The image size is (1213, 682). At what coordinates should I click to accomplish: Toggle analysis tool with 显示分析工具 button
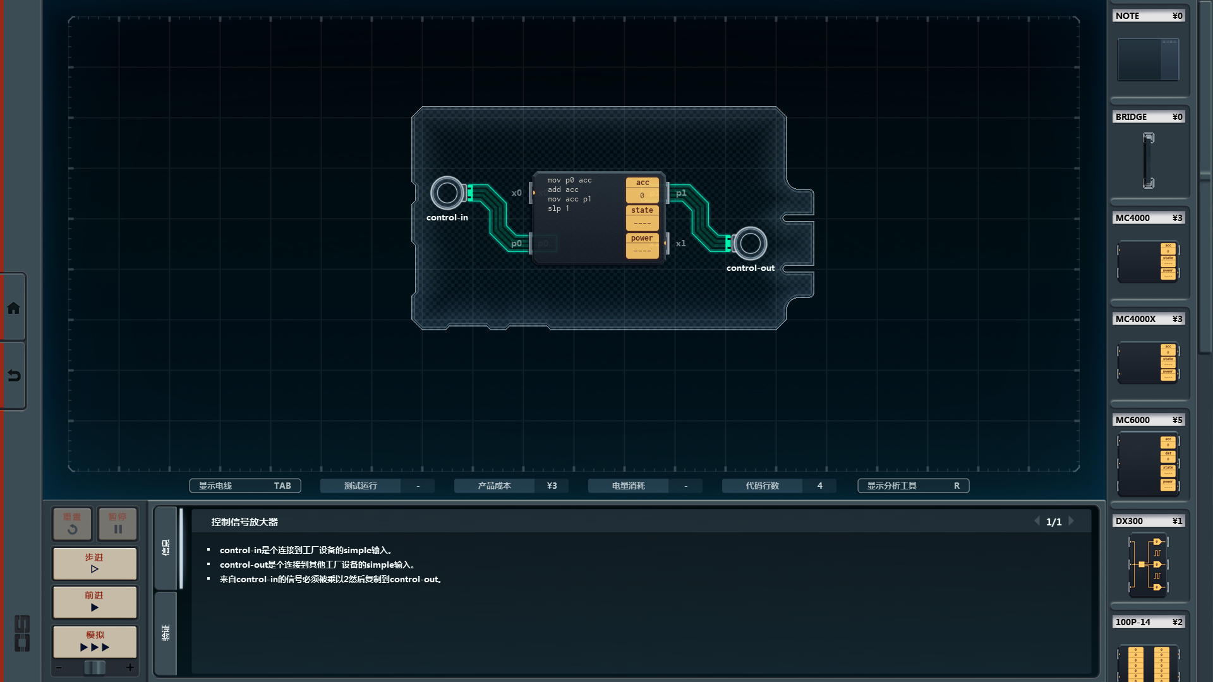click(913, 486)
